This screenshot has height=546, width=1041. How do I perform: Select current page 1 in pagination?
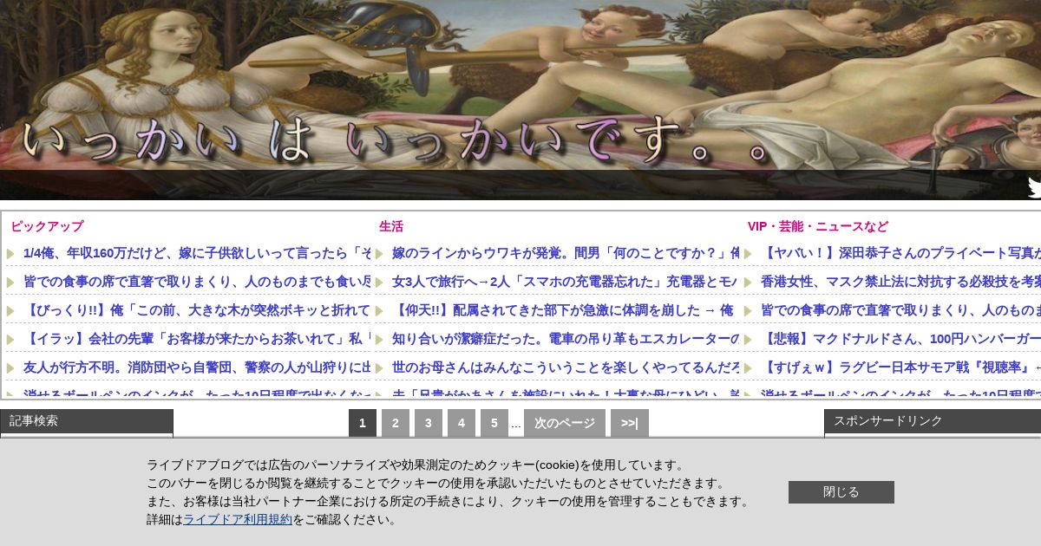[x=363, y=423]
